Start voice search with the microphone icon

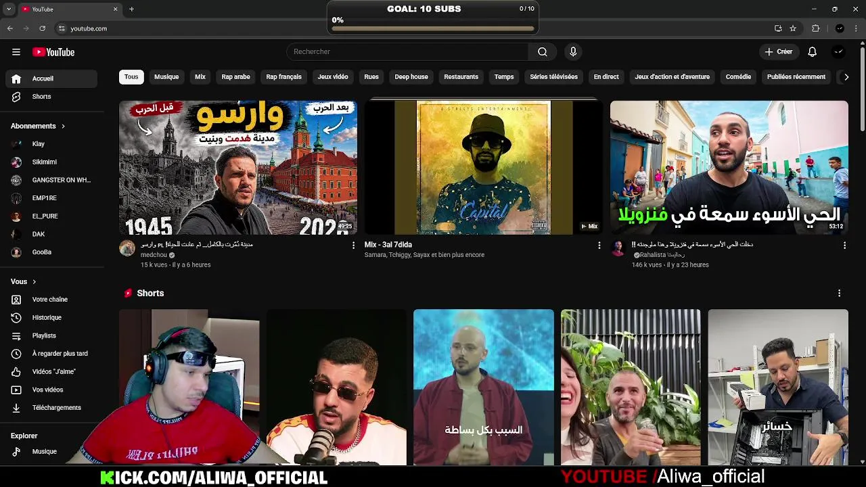pyautogui.click(x=573, y=52)
